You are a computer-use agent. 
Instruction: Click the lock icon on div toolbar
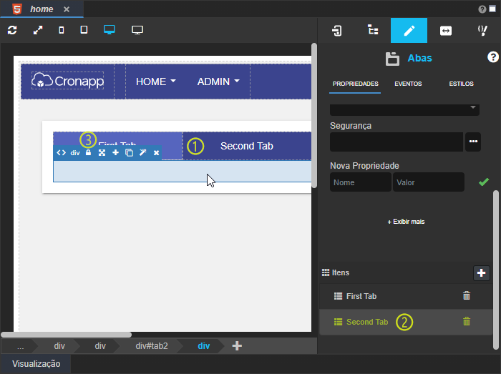88,152
